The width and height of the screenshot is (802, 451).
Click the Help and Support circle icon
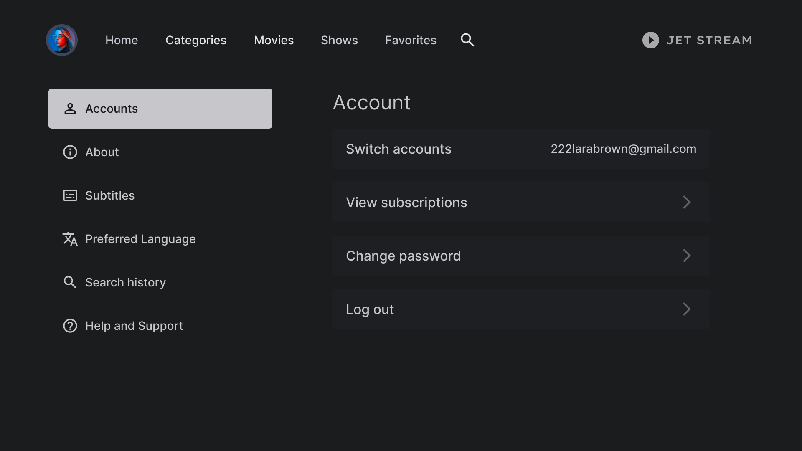coord(70,326)
